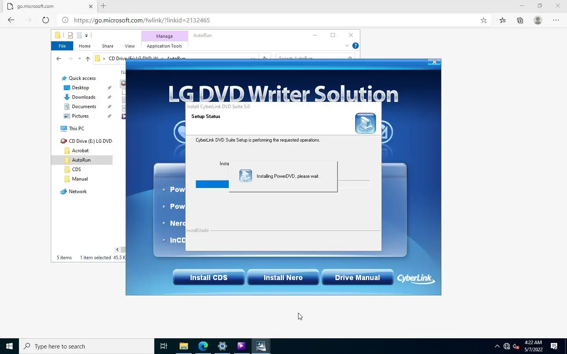Select the AutoRun folder in tree
The width and height of the screenshot is (567, 354).
[82, 160]
